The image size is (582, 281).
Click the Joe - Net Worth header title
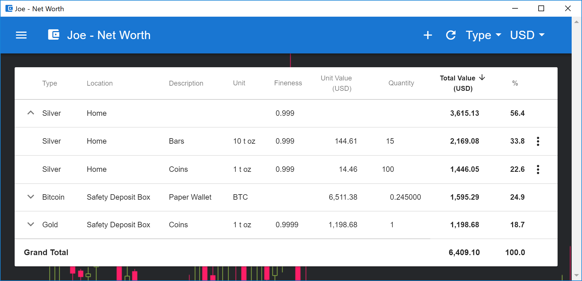pos(109,35)
